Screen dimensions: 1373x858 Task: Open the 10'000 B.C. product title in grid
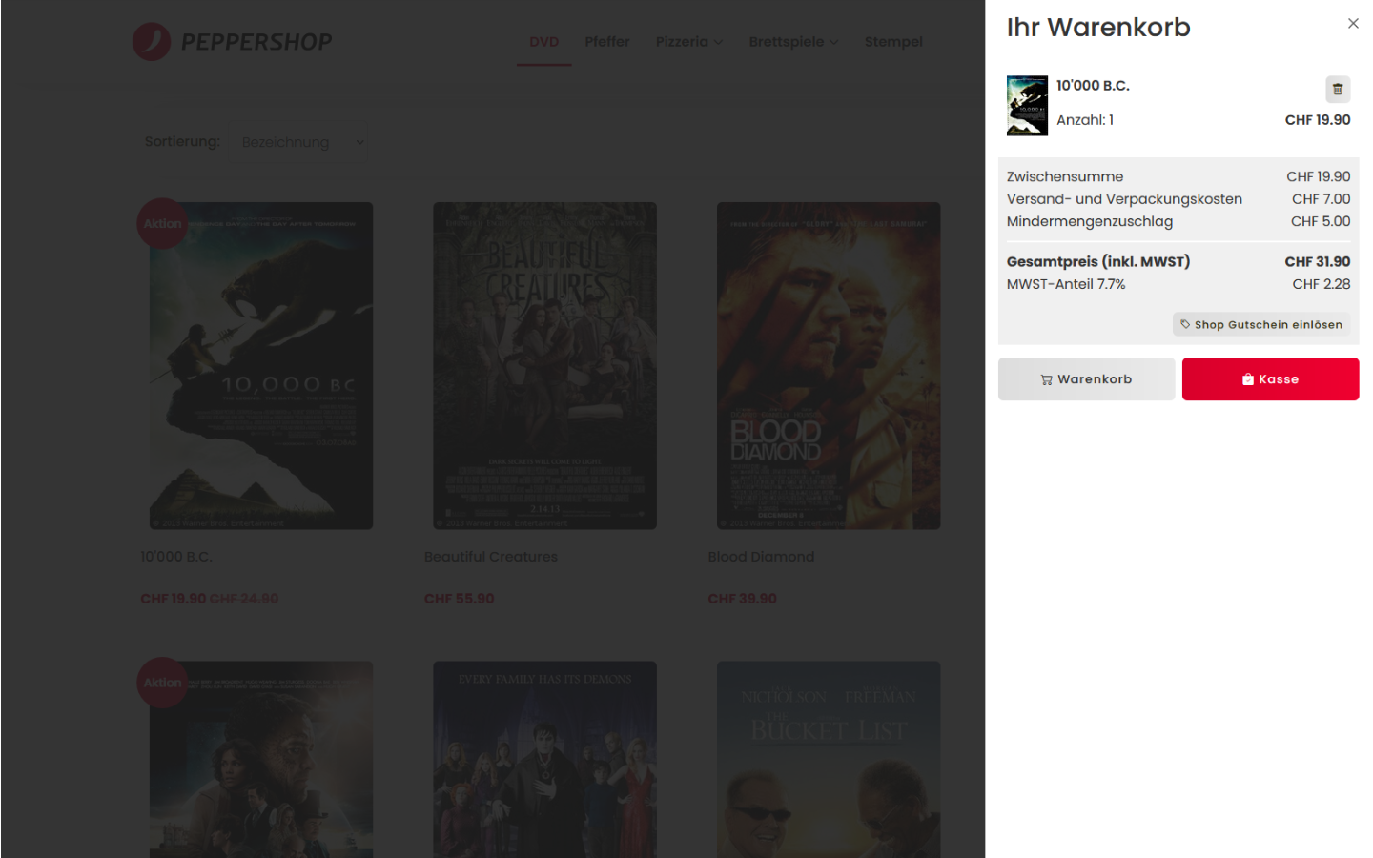(176, 557)
